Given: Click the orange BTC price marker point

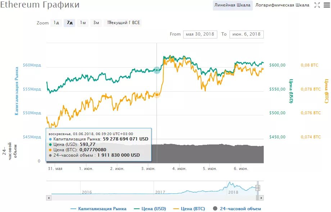Looking at the screenshot, I should coord(157,95).
